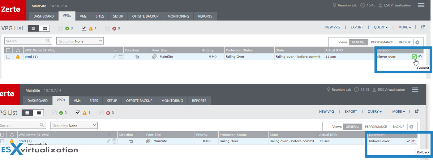Toggle the red error filter checkbox in bottom screenshot
The image size is (433, 160).
[x=101, y=113]
